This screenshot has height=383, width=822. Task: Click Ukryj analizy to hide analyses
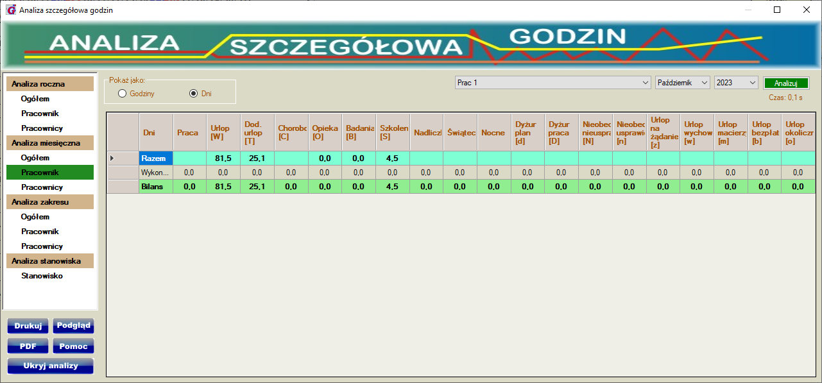click(50, 366)
